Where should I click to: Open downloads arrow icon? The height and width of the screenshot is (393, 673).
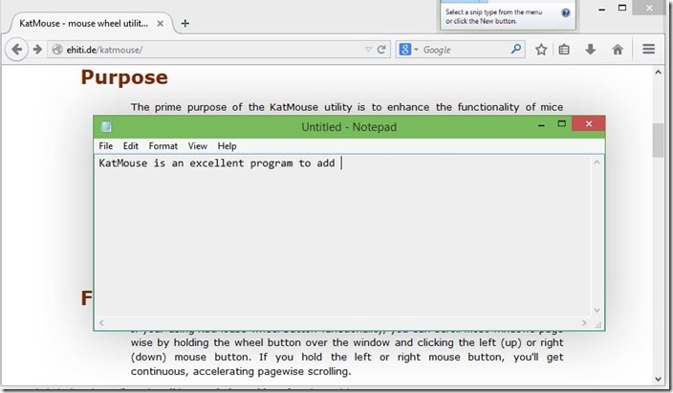(x=591, y=50)
